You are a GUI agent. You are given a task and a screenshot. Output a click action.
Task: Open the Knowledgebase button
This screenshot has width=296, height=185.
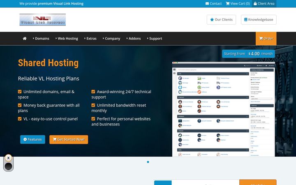(x=259, y=20)
